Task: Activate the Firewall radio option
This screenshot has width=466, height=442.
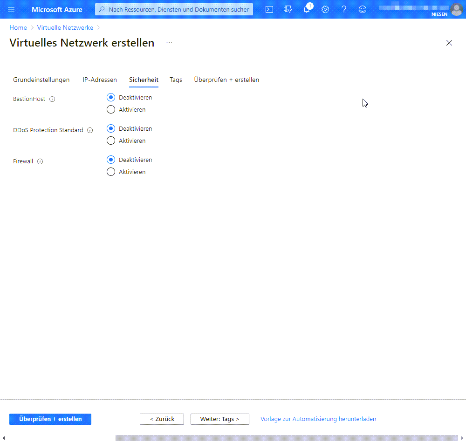Action: (111, 172)
